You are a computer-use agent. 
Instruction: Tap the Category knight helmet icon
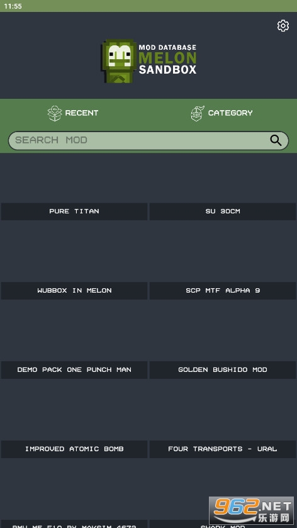click(198, 113)
